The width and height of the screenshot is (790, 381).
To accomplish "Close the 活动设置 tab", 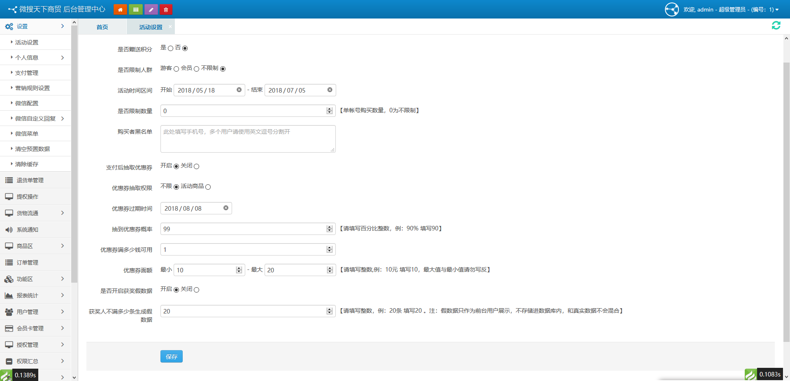I will pos(170,26).
